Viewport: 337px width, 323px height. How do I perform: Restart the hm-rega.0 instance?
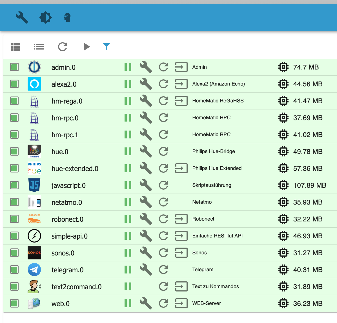coord(163,101)
